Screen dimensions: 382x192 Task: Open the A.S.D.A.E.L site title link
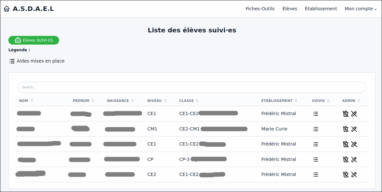point(33,9)
